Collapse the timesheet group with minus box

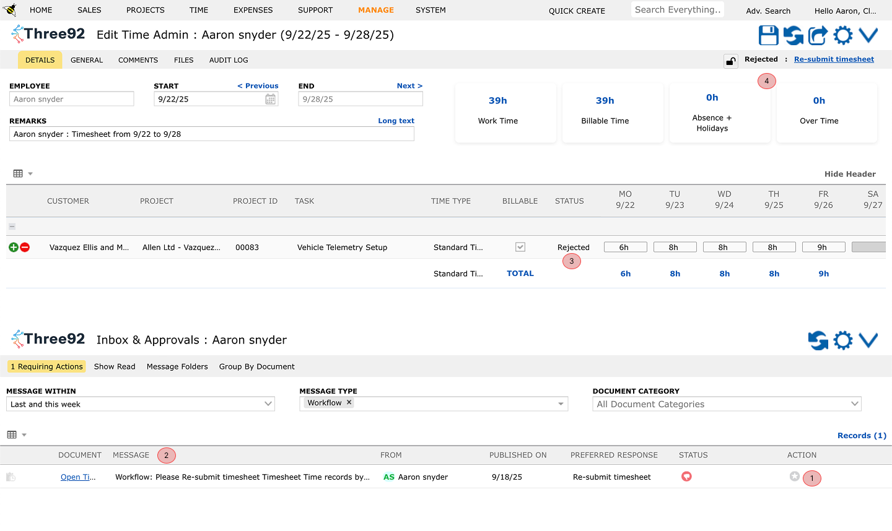click(12, 227)
